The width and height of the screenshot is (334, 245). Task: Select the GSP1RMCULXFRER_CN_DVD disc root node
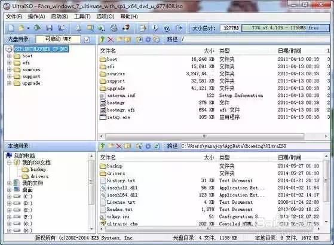pos(41,49)
